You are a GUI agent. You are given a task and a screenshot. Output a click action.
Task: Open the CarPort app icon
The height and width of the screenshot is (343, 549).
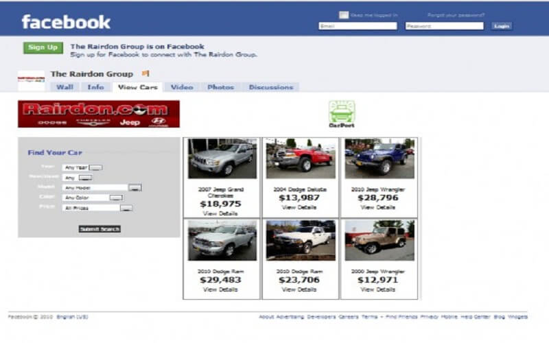point(342,114)
